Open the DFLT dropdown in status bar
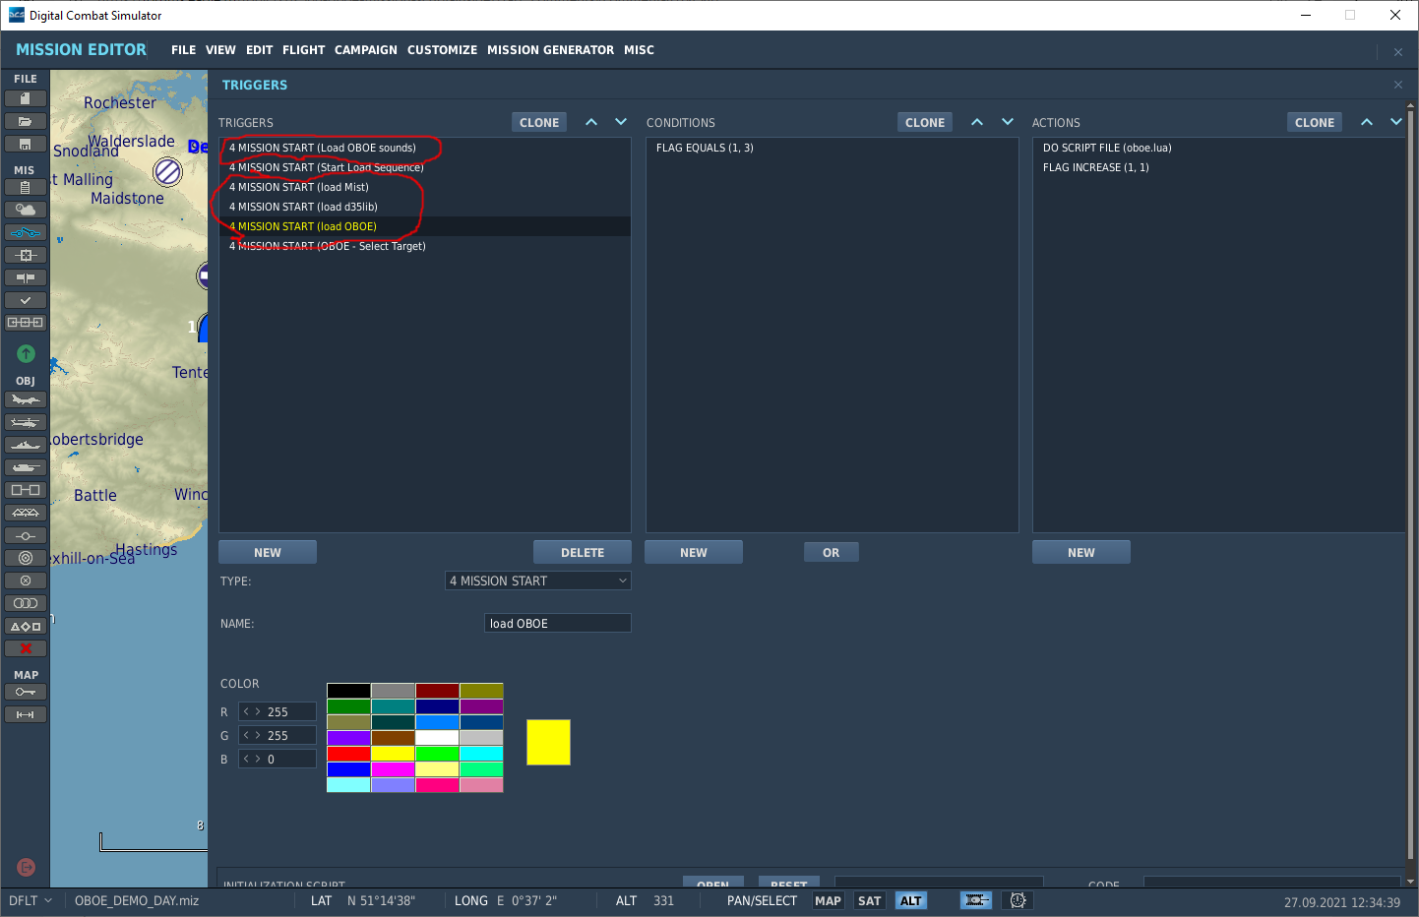Image resolution: width=1419 pixels, height=917 pixels. coord(31,900)
